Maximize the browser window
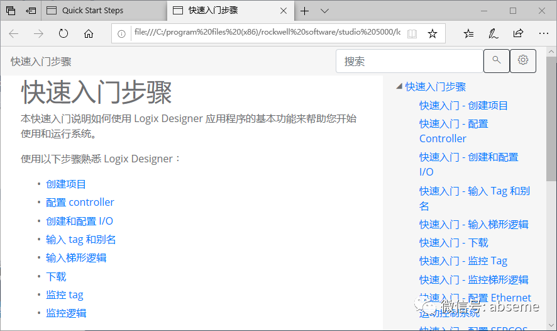The height and width of the screenshot is (331, 557). [x=513, y=11]
